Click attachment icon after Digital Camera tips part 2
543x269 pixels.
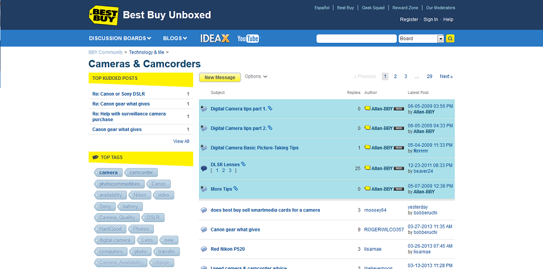(x=270, y=127)
